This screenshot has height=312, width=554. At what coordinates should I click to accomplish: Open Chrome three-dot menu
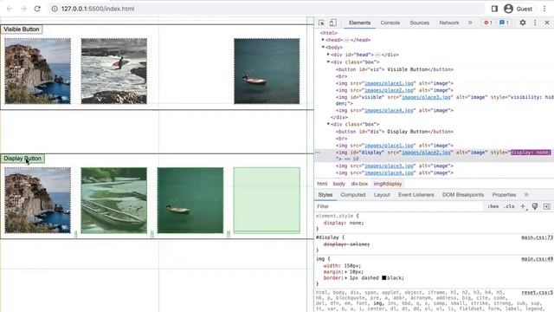pos(544,9)
